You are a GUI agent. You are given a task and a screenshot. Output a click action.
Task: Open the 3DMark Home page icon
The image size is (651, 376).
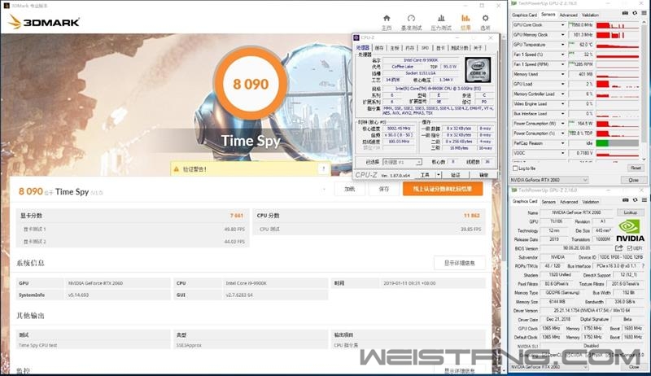tap(387, 18)
